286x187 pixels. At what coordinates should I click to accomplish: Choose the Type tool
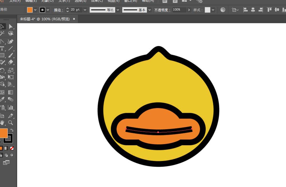tap(3, 49)
